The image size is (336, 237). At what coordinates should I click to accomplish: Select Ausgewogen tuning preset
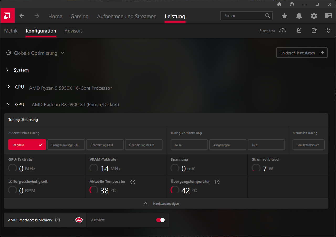tap(228, 145)
